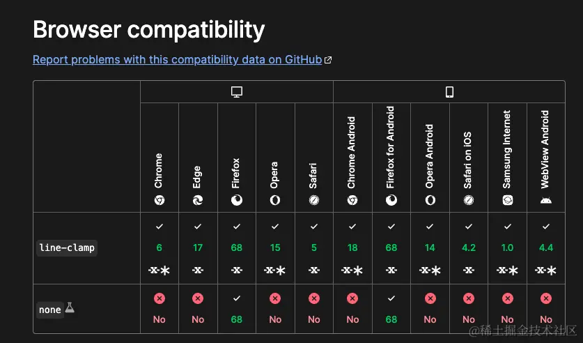Expand Firefox for Android 68 none support cell

[391, 308]
